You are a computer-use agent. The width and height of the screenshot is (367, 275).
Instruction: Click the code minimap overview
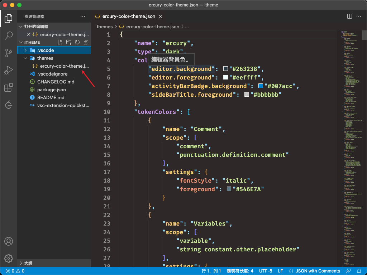(x=351, y=149)
